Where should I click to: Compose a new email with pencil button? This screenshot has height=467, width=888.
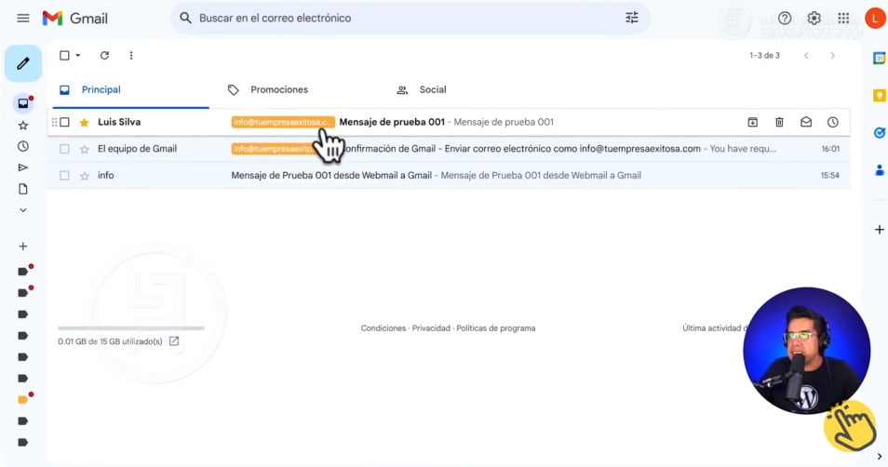[x=23, y=63]
